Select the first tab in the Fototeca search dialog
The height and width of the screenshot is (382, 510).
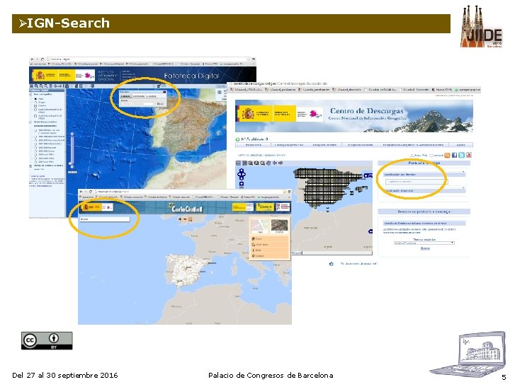coord(126,96)
